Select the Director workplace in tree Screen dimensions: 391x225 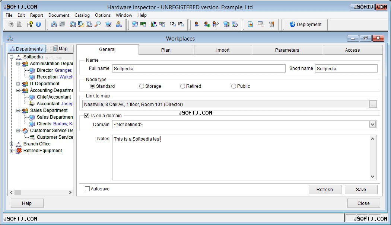pos(45,71)
